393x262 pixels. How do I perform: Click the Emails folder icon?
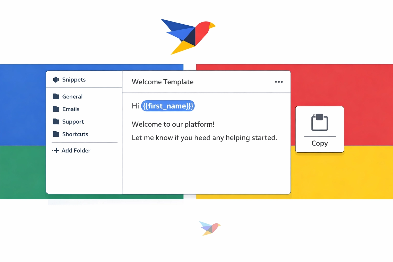(x=56, y=109)
